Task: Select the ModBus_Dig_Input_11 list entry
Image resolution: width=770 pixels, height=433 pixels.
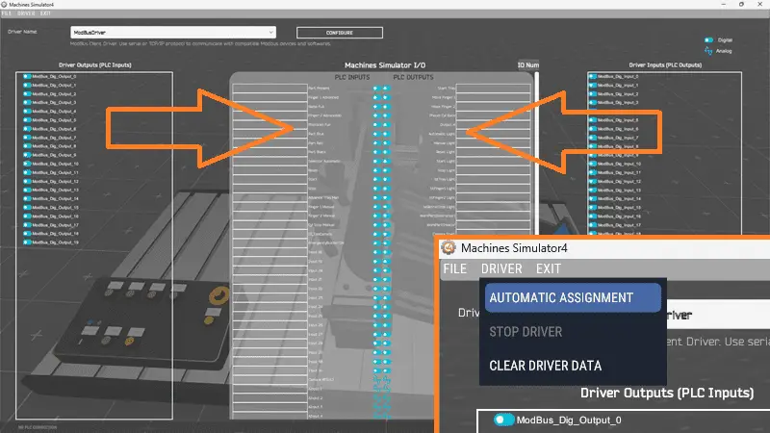Action: [615, 172]
